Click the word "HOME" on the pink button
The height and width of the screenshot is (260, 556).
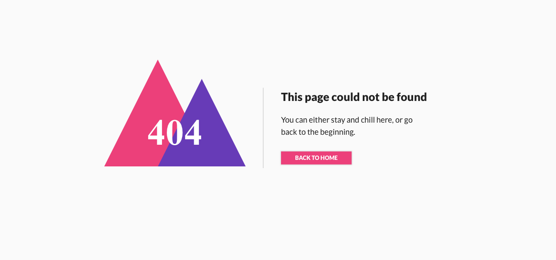(329, 158)
